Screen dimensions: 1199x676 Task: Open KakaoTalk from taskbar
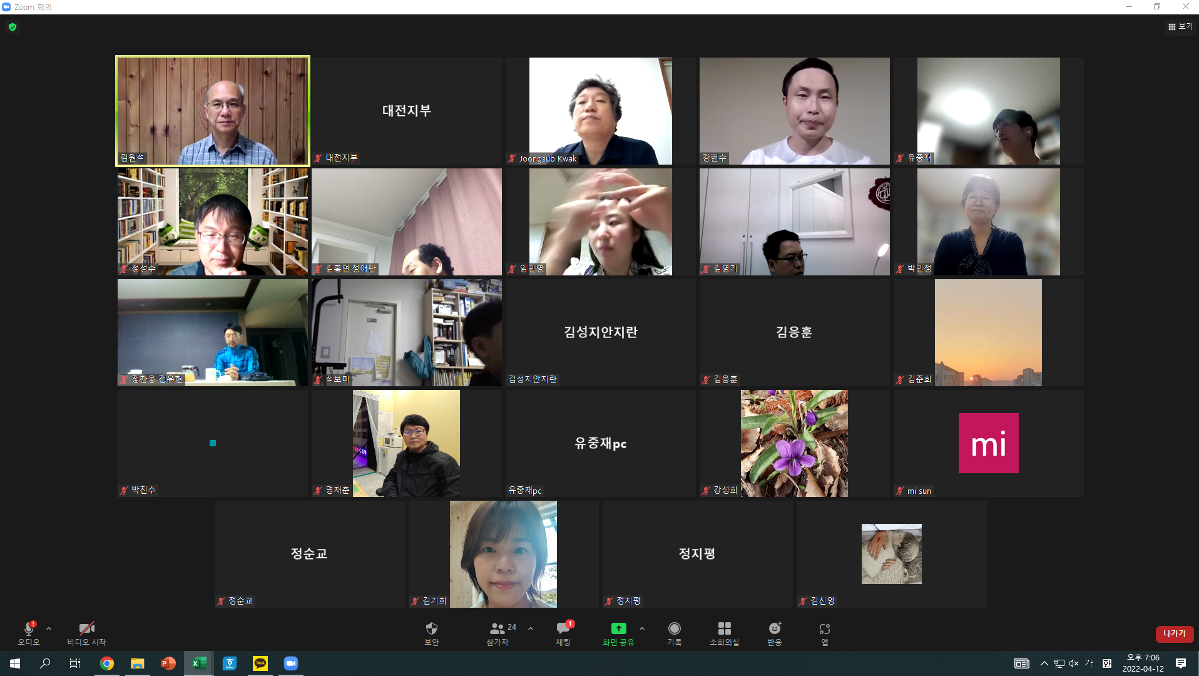tap(260, 663)
